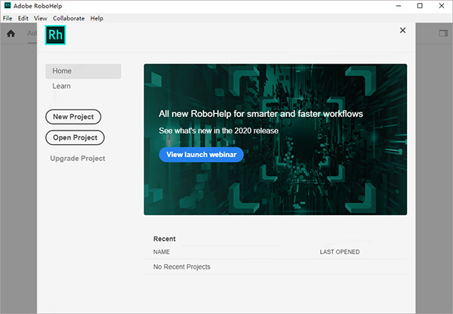The image size is (453, 314).
Task: Click the LAST OPENED column header
Action: [340, 252]
